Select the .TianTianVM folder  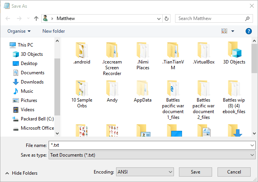173,56
